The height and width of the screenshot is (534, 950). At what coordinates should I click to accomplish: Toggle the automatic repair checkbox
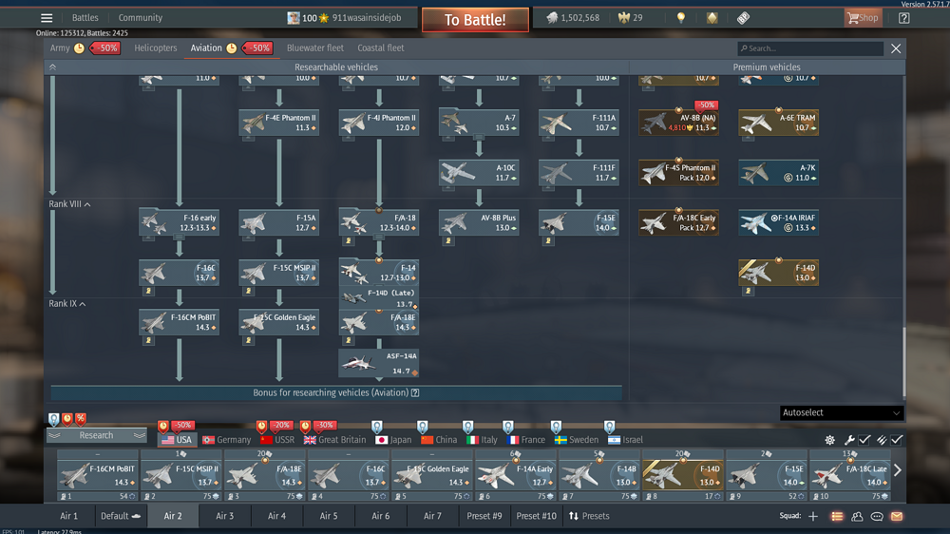click(864, 440)
